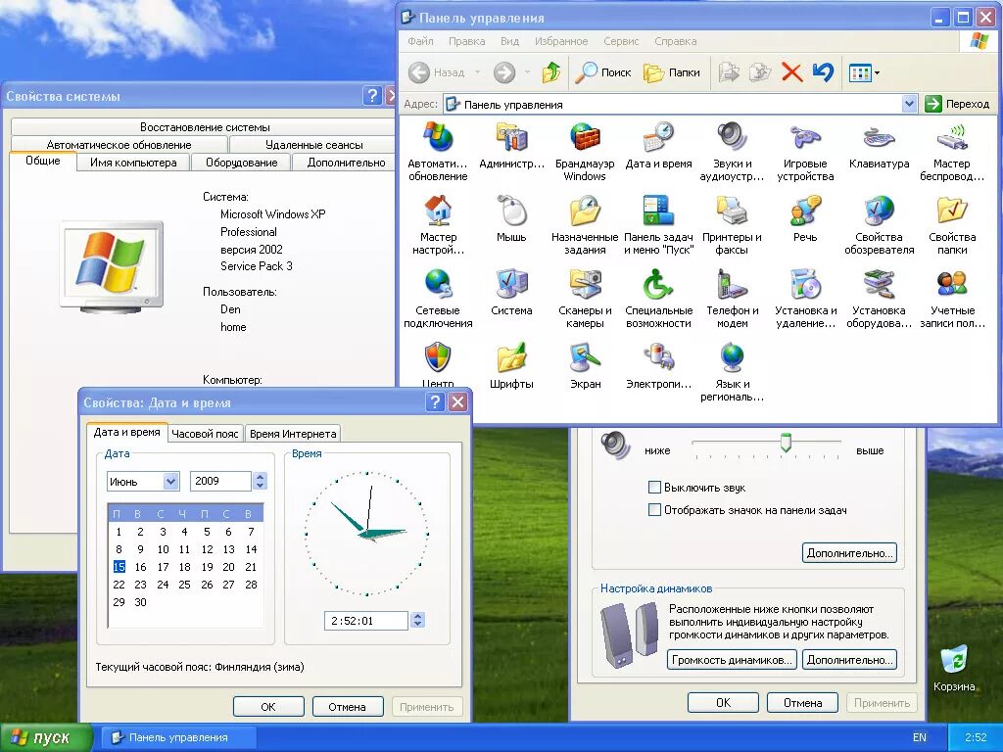
Task: Open Автоматическое обновление applet in Control Panel
Action: click(438, 152)
